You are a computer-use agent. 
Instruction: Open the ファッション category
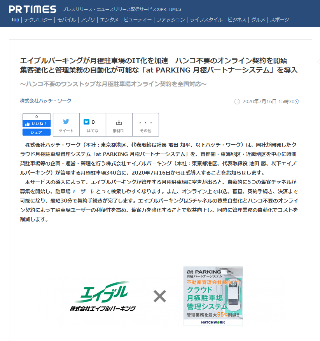[x=171, y=20]
